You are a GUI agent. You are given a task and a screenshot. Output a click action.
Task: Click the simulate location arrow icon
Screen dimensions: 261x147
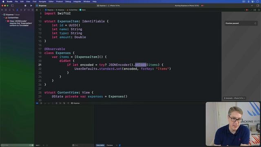(68, 103)
